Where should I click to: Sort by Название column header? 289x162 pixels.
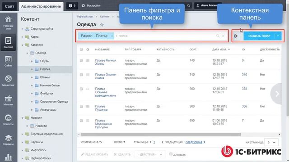coord(103,49)
